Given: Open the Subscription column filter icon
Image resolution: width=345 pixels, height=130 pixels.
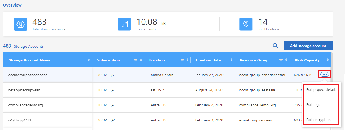Looking at the screenshot, I should coord(136,60).
